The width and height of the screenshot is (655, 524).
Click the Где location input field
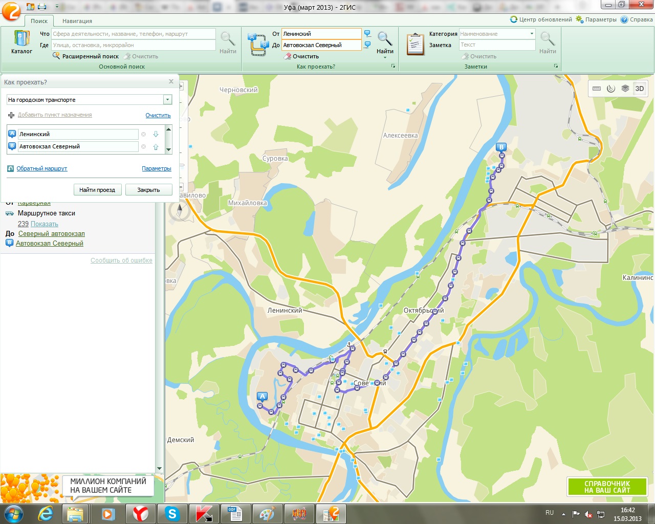[x=133, y=45]
